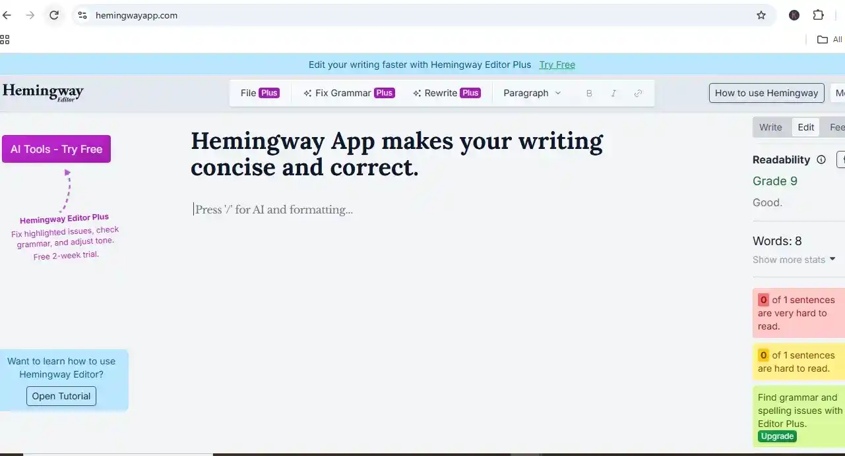Image resolution: width=845 pixels, height=456 pixels.
Task: Switch to the Edit tab
Action: [806, 127]
